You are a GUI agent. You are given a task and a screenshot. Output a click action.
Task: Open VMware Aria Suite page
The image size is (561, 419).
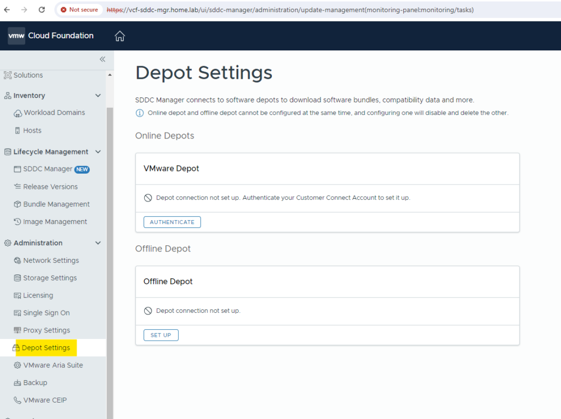point(53,365)
